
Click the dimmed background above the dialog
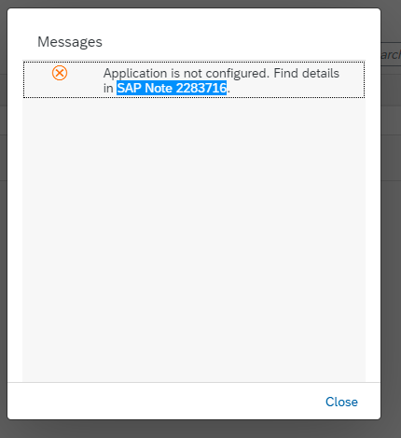200,4
